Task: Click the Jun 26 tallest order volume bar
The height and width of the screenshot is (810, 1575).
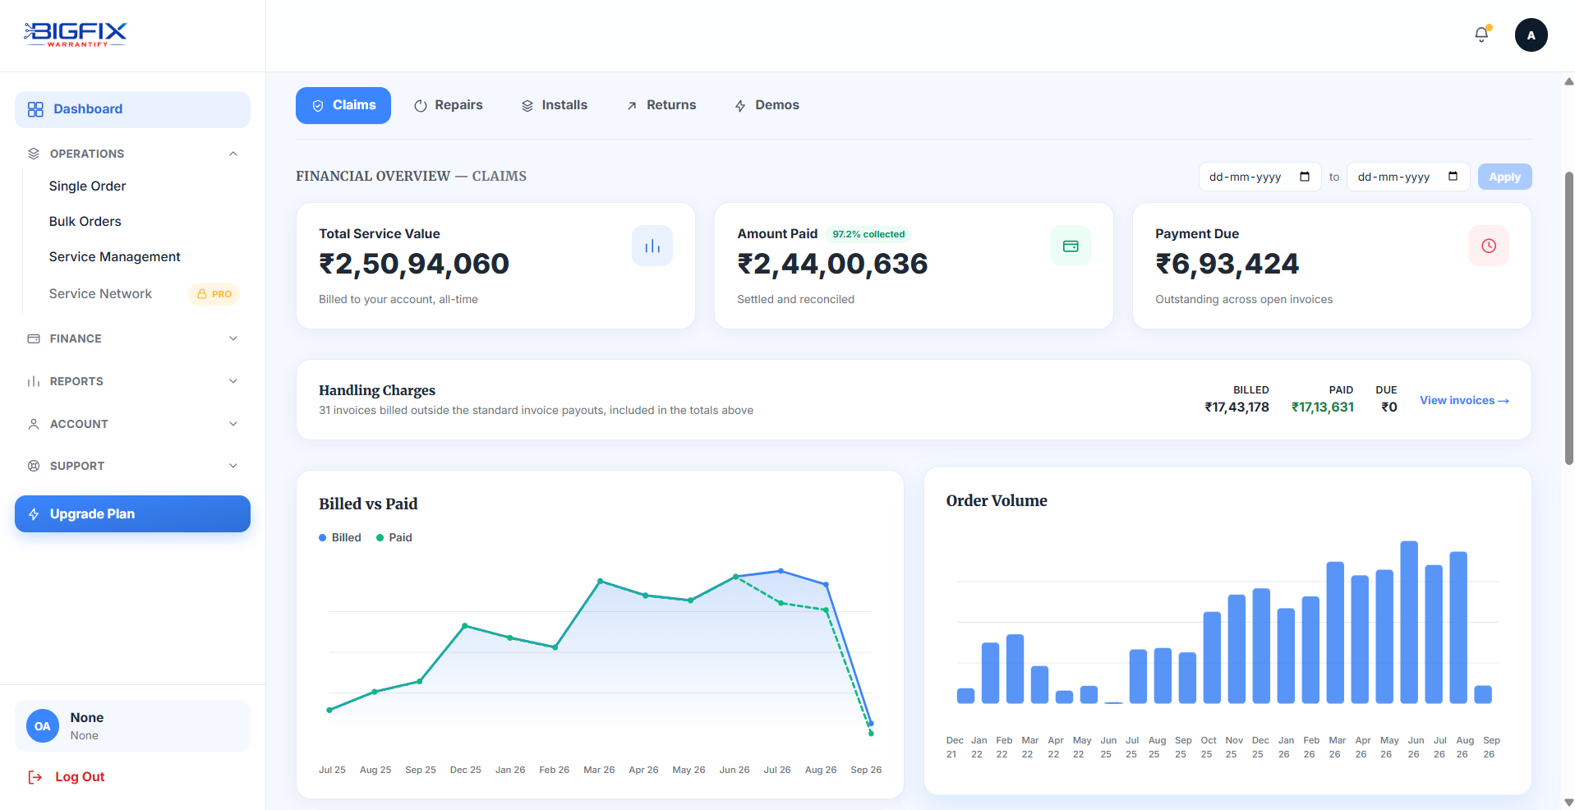Action: tap(1409, 622)
